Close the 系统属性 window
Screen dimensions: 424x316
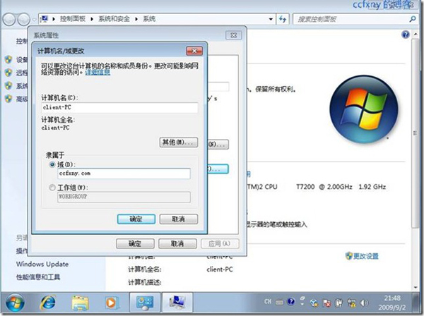[x=234, y=35]
